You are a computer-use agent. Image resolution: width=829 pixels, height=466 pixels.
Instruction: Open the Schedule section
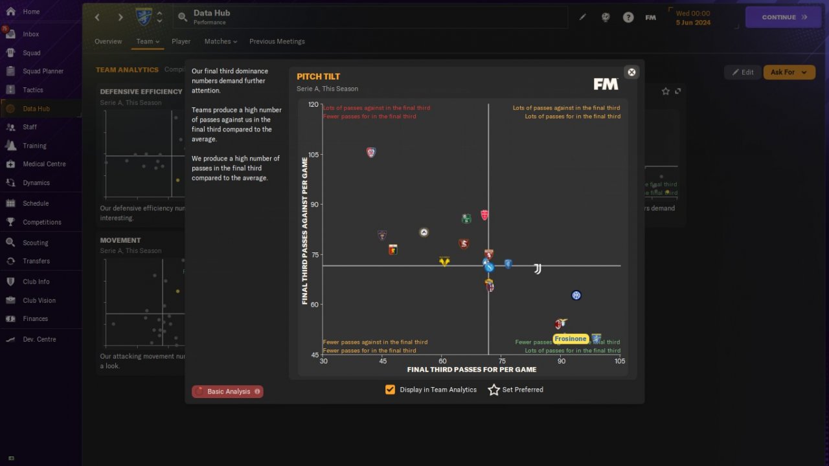click(x=41, y=203)
